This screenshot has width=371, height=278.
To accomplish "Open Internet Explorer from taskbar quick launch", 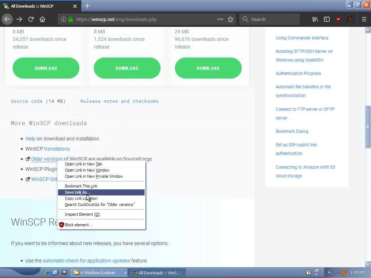I will pos(47,273).
